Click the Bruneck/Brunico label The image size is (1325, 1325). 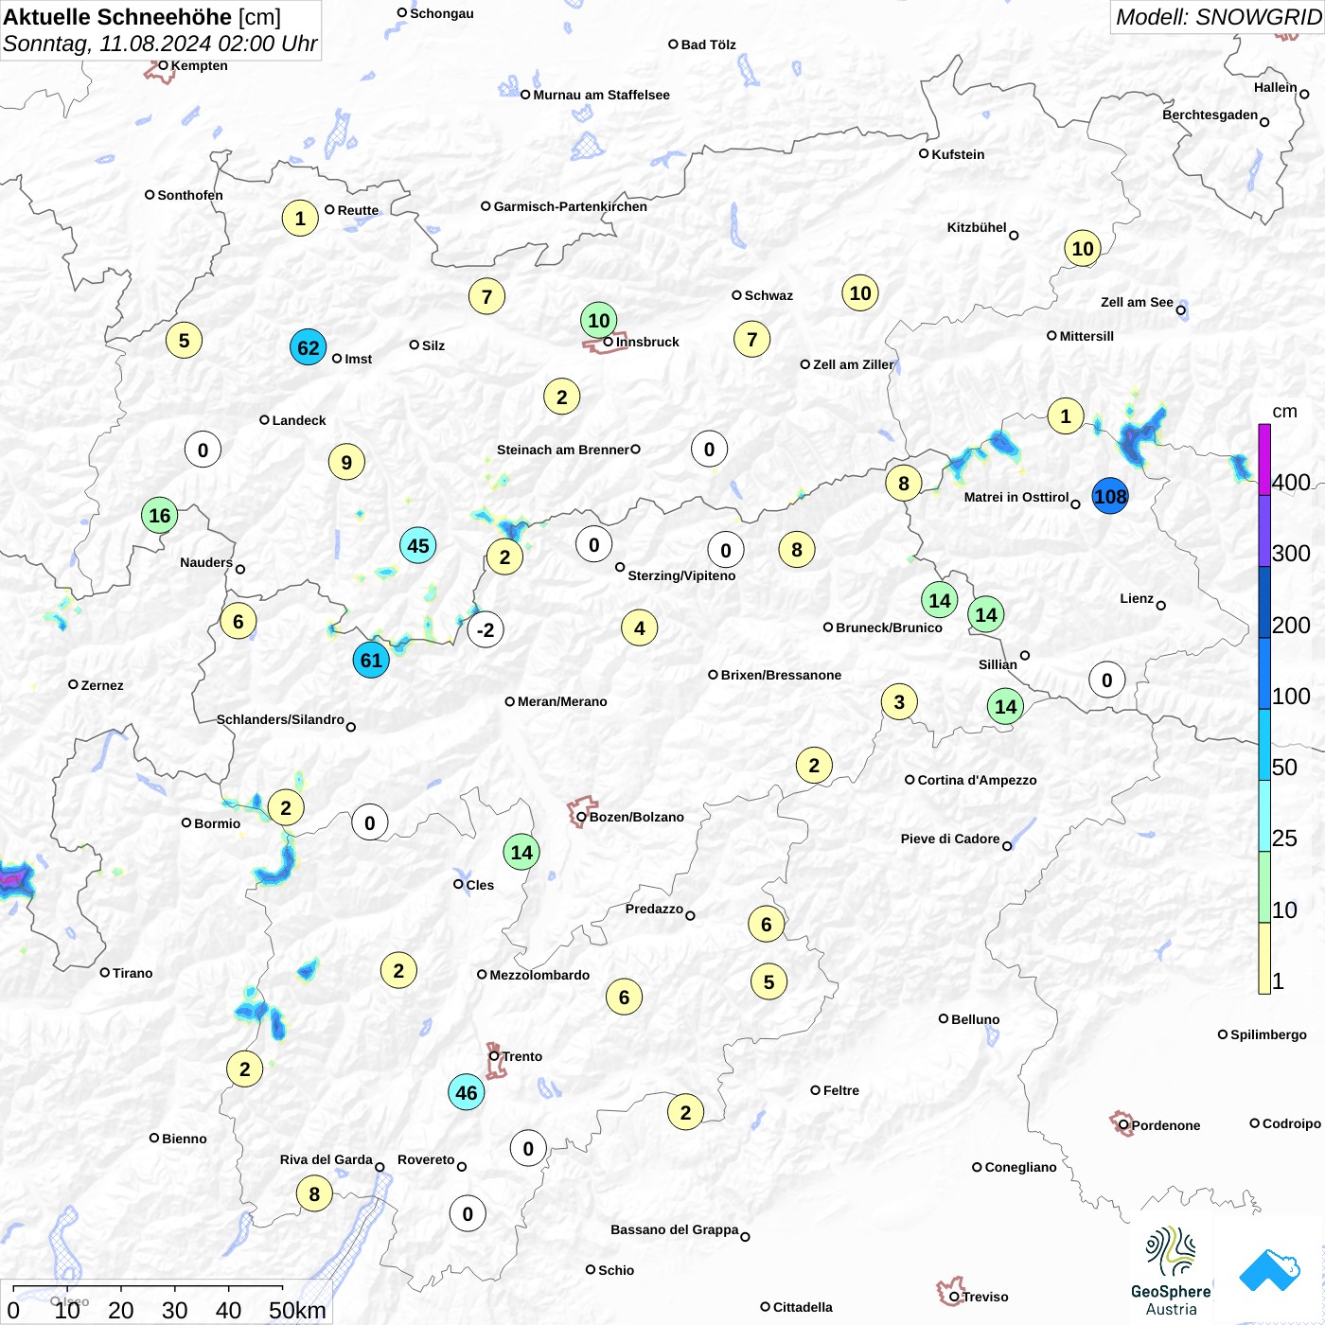coord(889,627)
